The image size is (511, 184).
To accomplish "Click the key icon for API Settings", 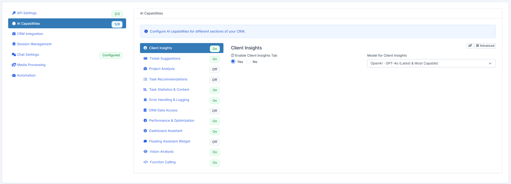I will pos(14,13).
